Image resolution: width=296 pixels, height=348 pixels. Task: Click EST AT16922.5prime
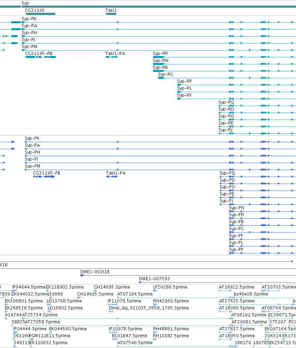pos(237,287)
